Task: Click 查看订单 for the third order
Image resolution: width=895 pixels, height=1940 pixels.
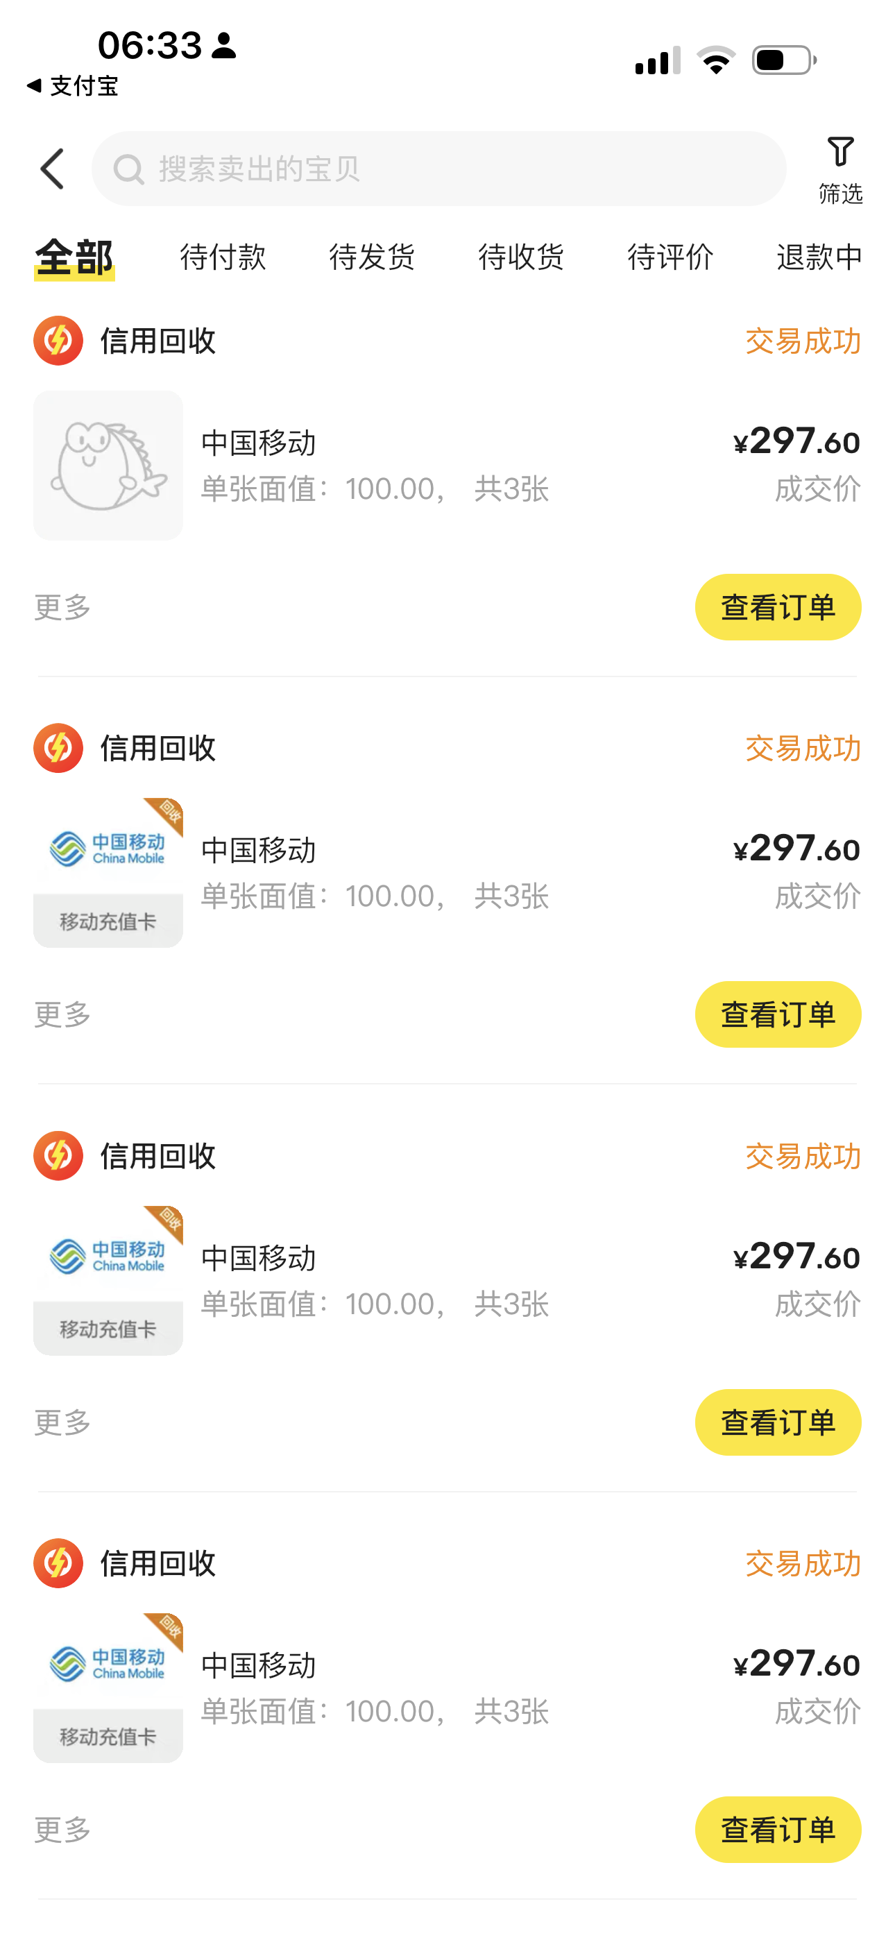Action: point(778,1422)
